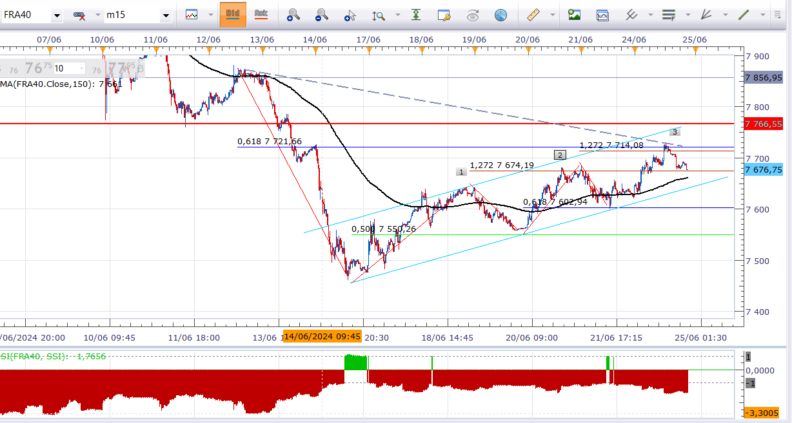Open the FRA40 symbol dropdown
792x423 pixels.
(x=57, y=15)
